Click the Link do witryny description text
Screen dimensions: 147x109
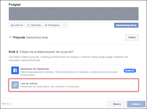coord(50,87)
